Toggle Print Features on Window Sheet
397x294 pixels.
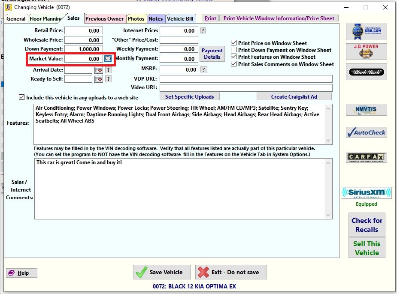[233, 57]
